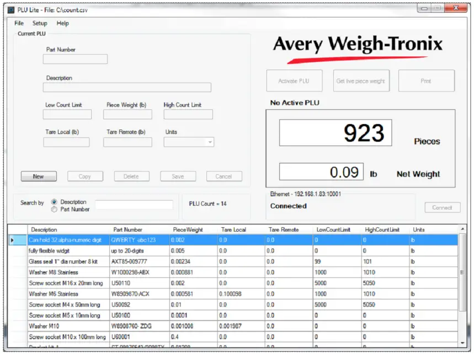Image resolution: width=474 pixels, height=354 pixels.
Task: Click the grid scrollbar up arrow
Action: (x=462, y=229)
